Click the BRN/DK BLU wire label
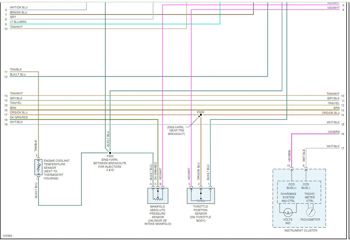This screenshot has width=350, height=240. pos(18,12)
